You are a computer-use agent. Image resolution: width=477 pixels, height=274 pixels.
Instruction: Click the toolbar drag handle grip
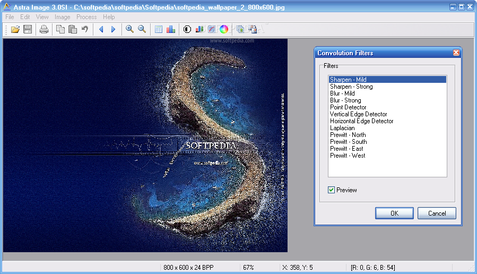click(6, 30)
